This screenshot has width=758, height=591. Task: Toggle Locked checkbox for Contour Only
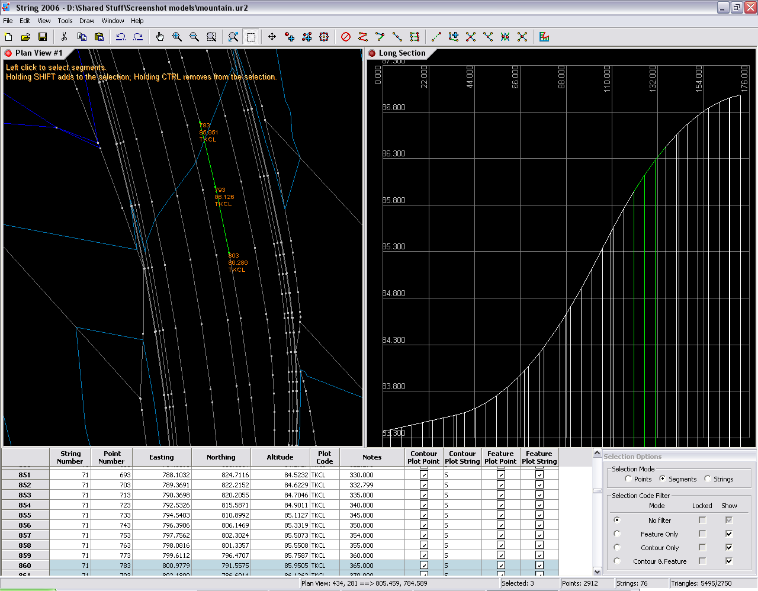[x=702, y=547]
